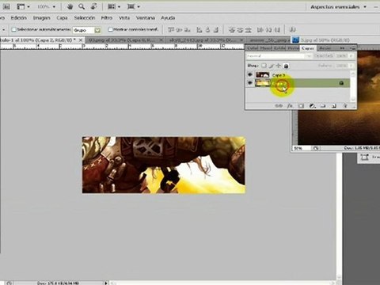Click Align vertical centers icon

point(179,30)
